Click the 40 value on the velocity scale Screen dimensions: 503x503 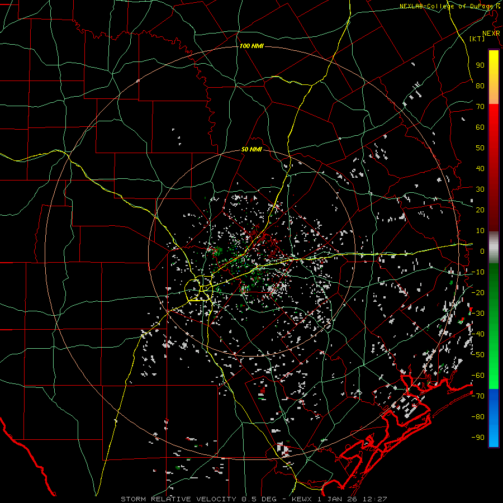[480, 168]
